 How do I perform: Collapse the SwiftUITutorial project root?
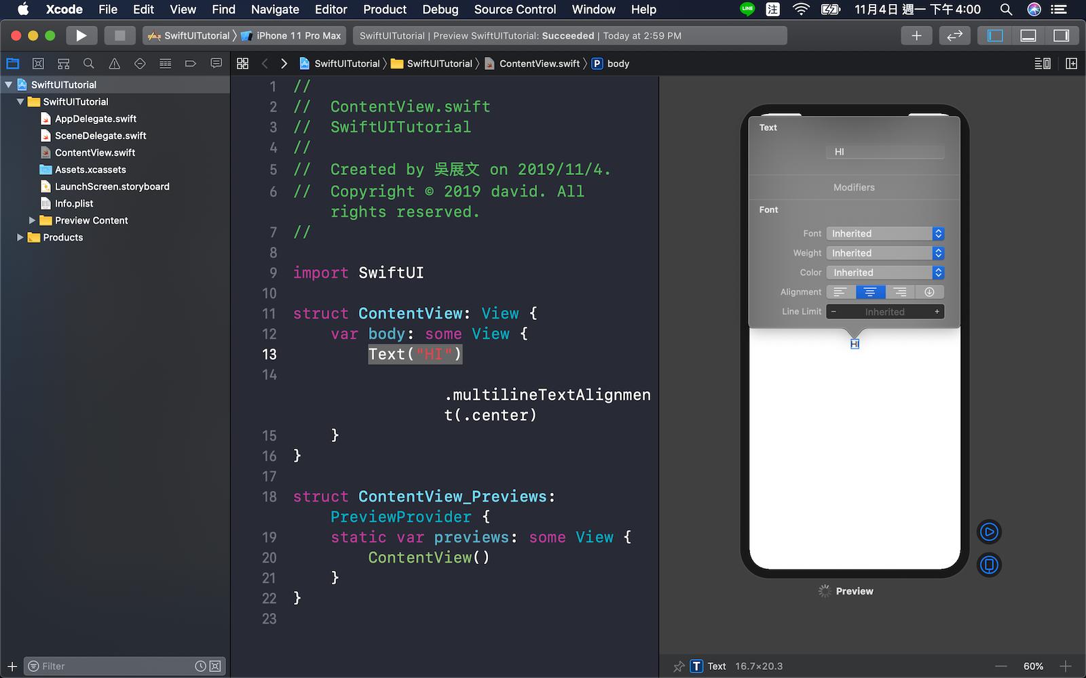pos(9,85)
